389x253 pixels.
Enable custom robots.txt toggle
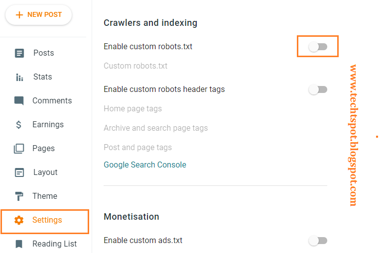tap(318, 47)
